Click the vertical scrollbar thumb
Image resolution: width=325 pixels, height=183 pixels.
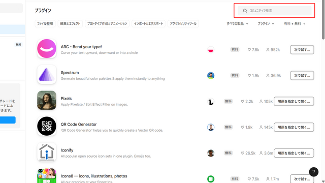click(323, 20)
